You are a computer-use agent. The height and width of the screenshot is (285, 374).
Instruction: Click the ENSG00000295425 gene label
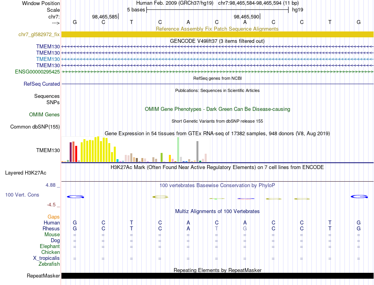[37, 72]
